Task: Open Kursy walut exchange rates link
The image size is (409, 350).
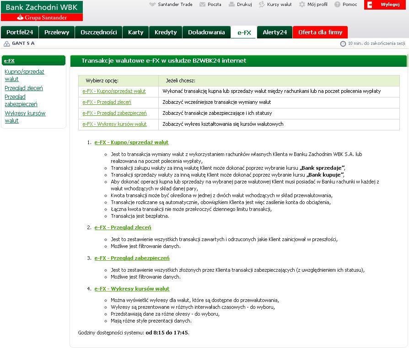Action: (x=280, y=5)
